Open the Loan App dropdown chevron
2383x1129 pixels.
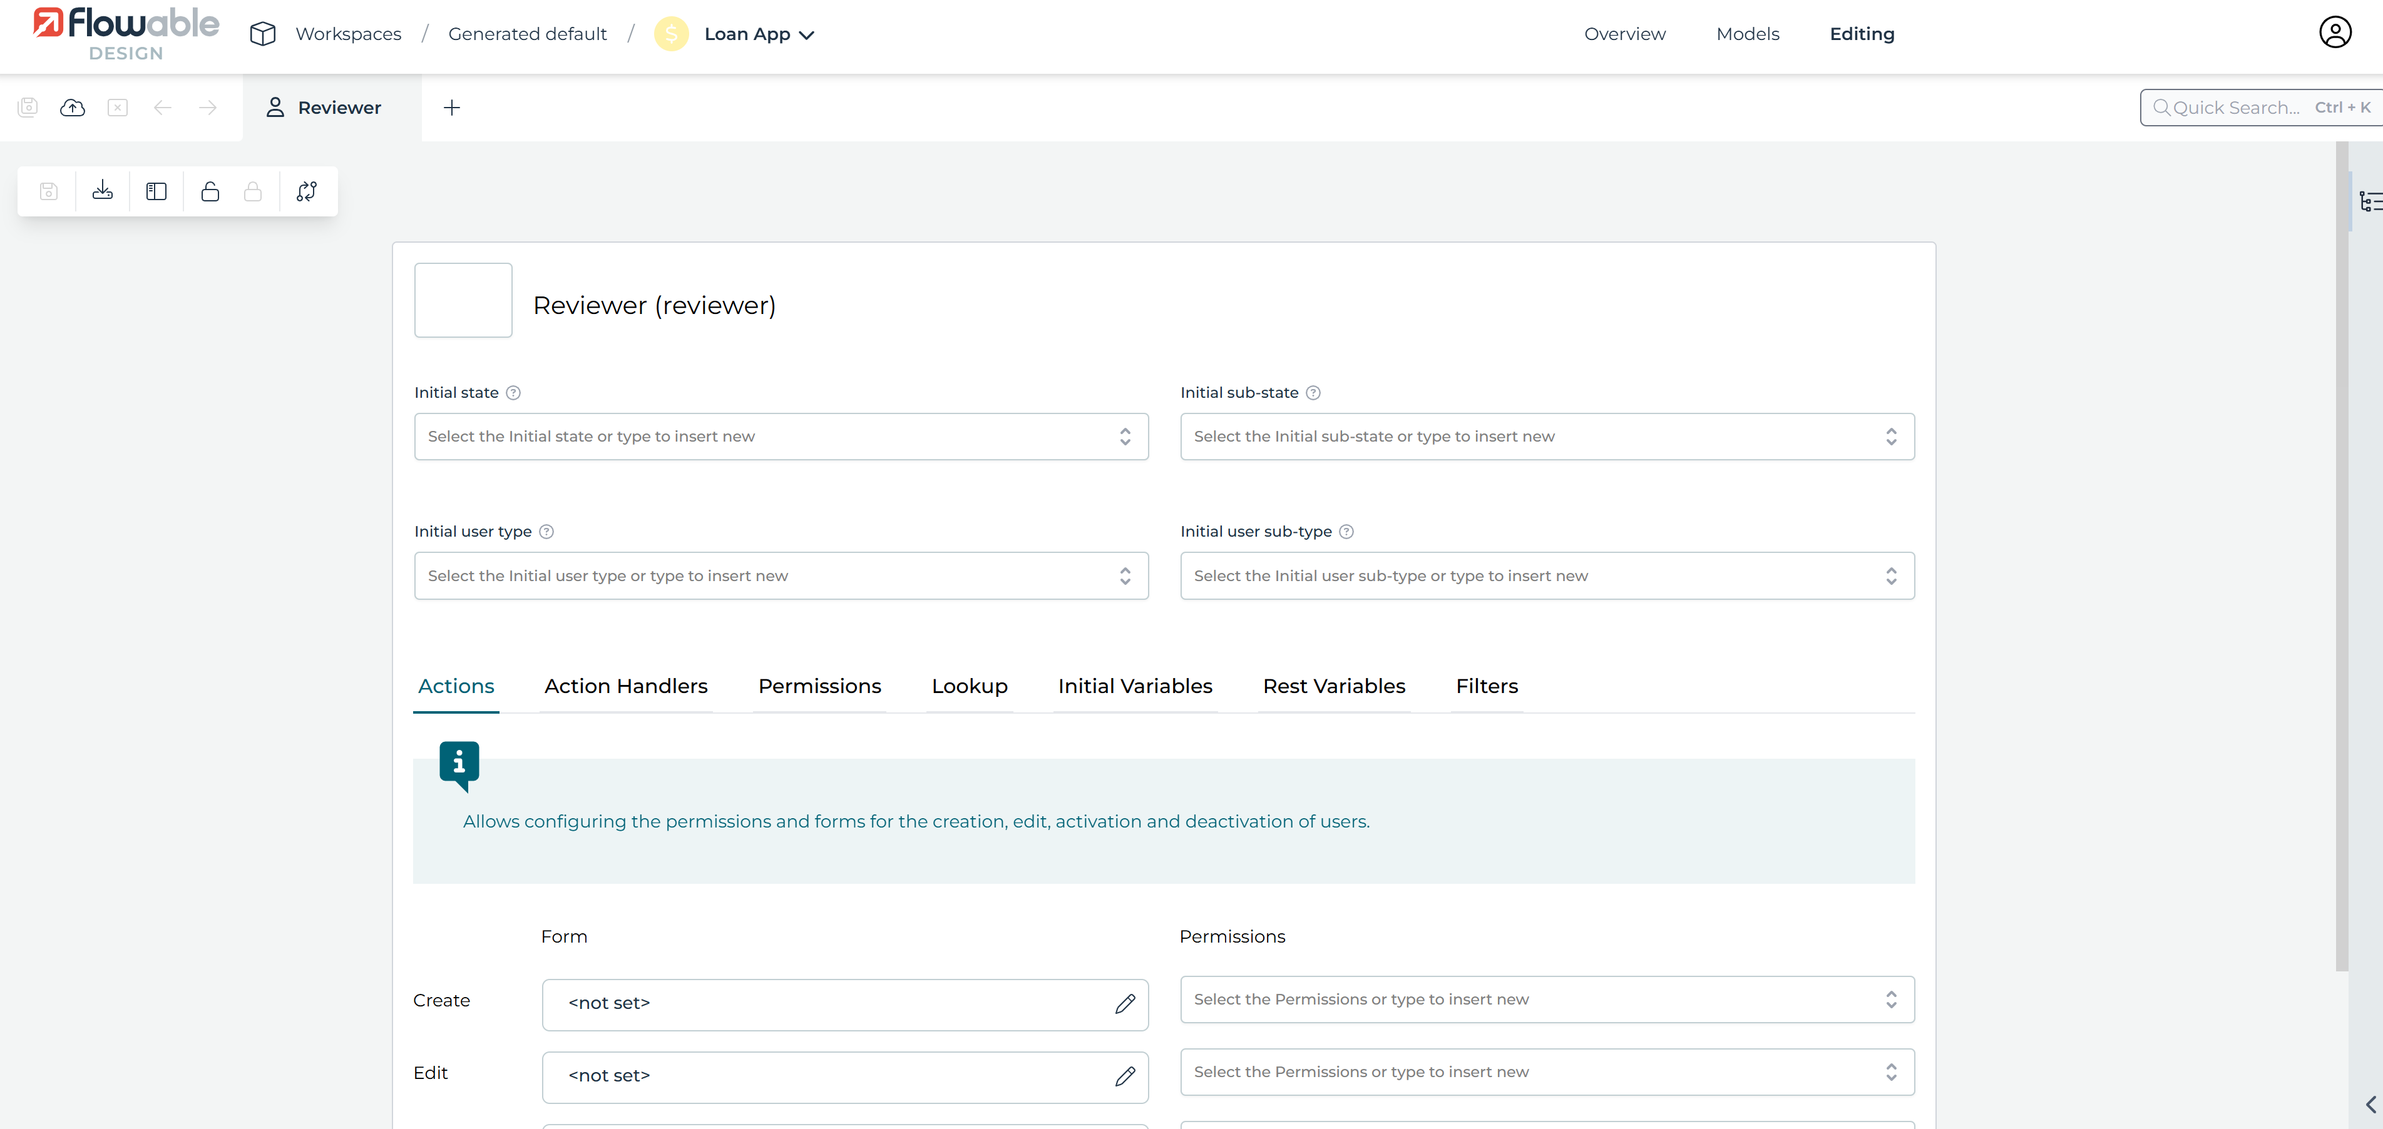pyautogui.click(x=807, y=35)
